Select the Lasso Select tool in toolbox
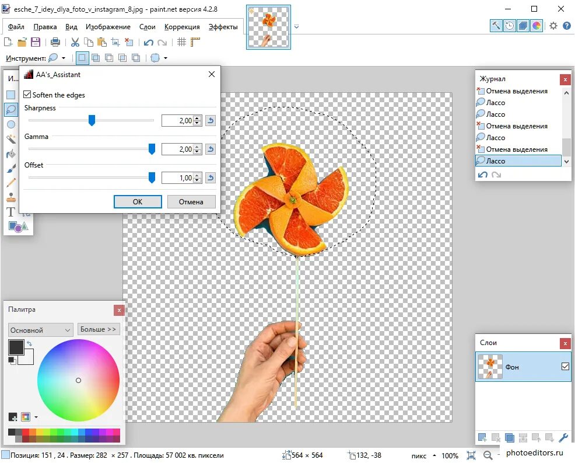Screen dimensions: 575x463 pos(11,109)
